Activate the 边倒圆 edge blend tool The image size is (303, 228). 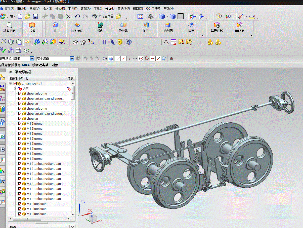(x=168, y=27)
